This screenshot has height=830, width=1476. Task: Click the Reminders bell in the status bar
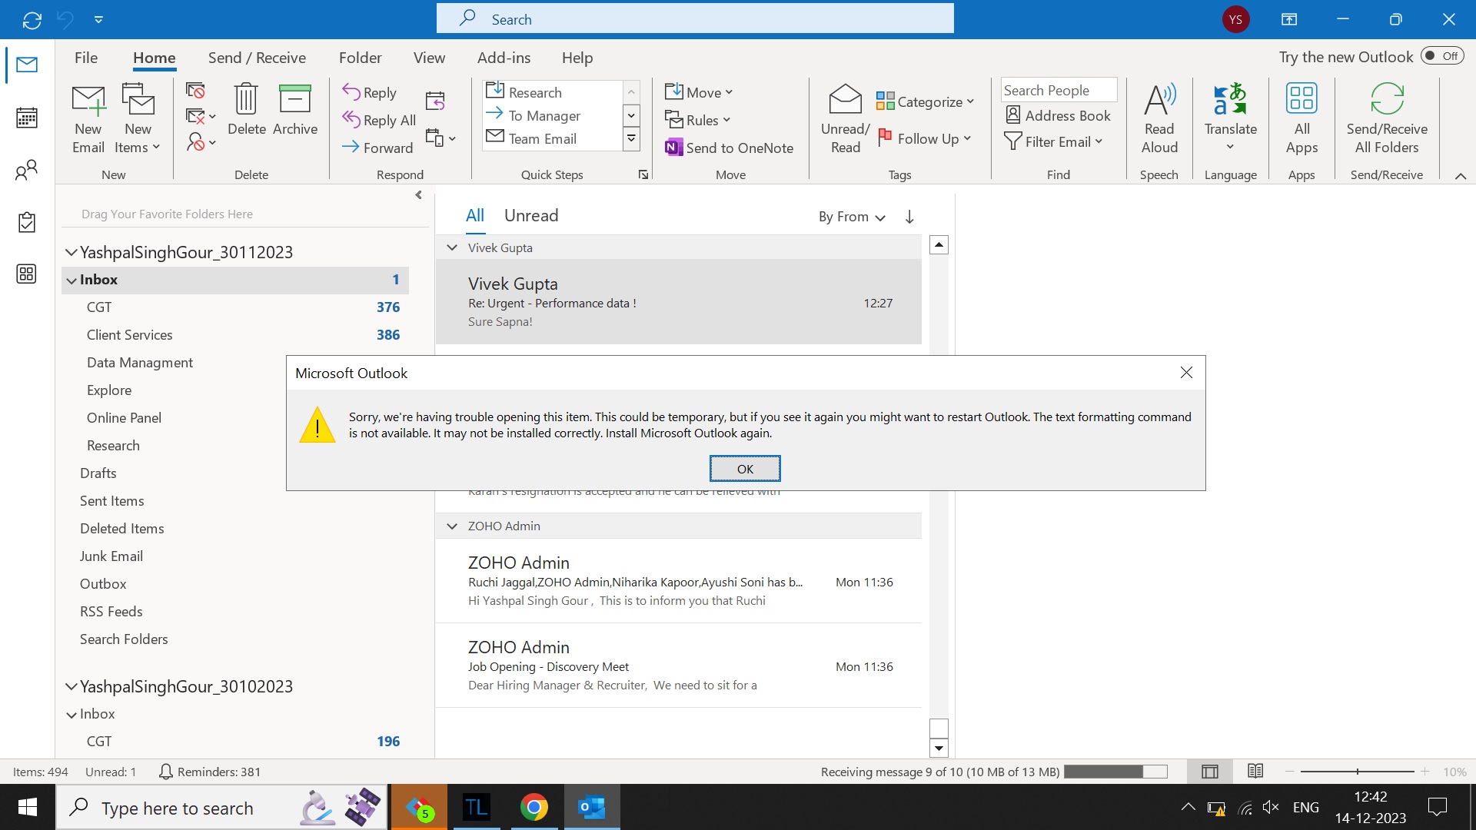tap(165, 772)
